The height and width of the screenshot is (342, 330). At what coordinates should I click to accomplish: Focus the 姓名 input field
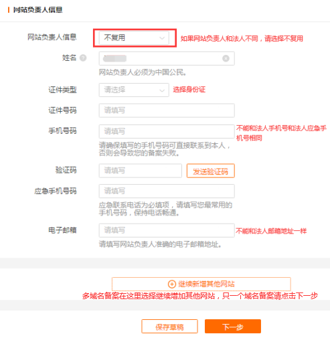167,58
